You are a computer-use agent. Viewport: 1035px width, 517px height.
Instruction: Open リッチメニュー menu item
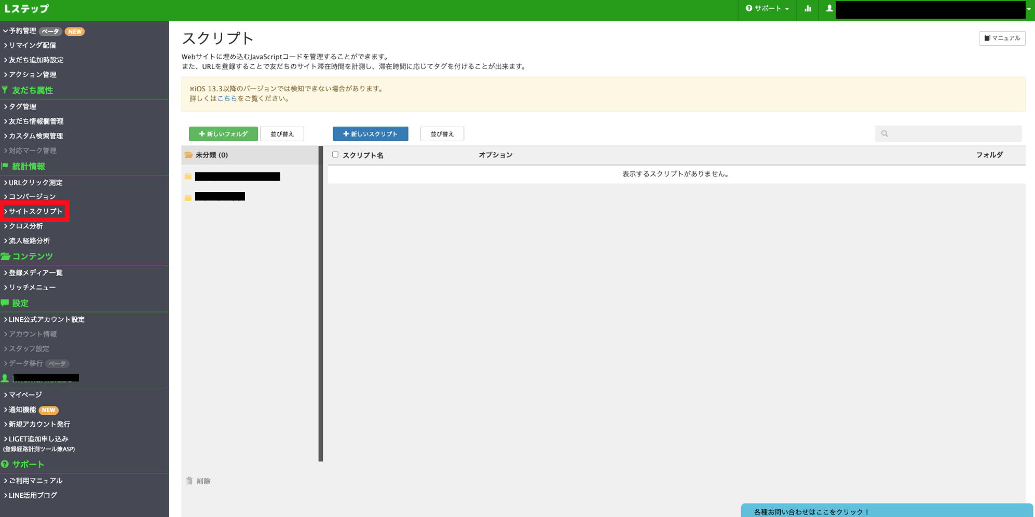coord(30,288)
